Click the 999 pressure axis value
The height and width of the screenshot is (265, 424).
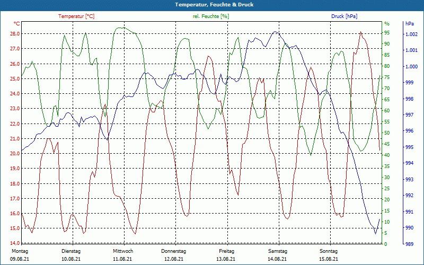tap(409, 83)
